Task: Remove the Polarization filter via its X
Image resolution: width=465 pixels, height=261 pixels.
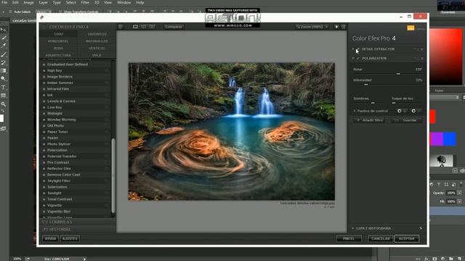Action: point(422,59)
